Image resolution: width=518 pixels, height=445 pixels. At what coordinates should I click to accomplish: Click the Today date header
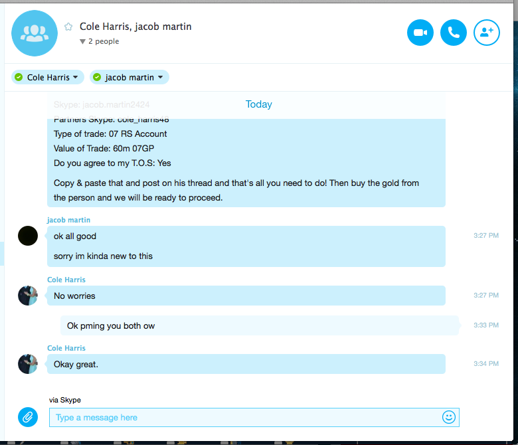click(259, 104)
